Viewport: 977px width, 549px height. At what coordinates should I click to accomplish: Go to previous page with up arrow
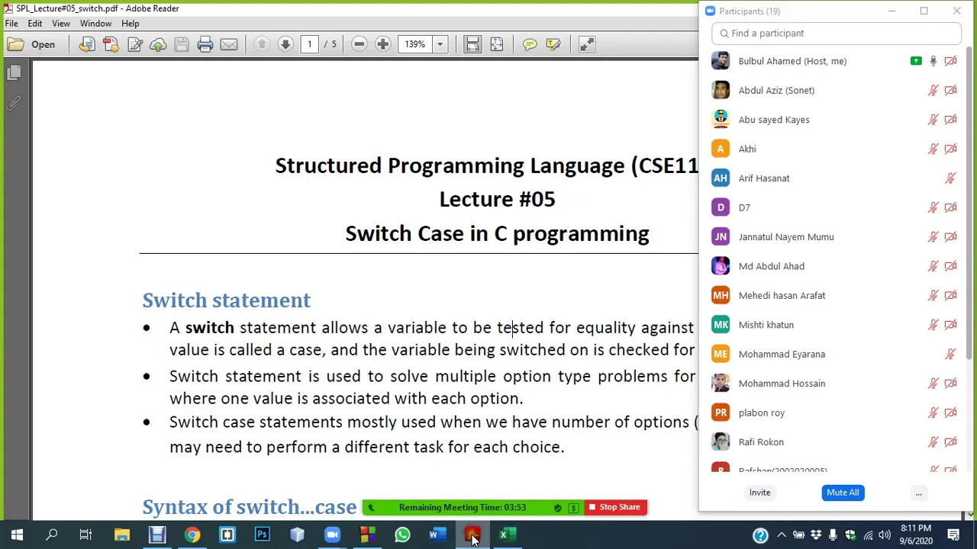pyautogui.click(x=262, y=44)
